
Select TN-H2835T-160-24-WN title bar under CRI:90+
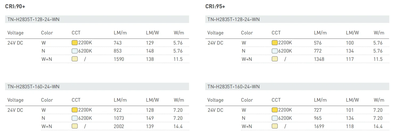coord(97,86)
